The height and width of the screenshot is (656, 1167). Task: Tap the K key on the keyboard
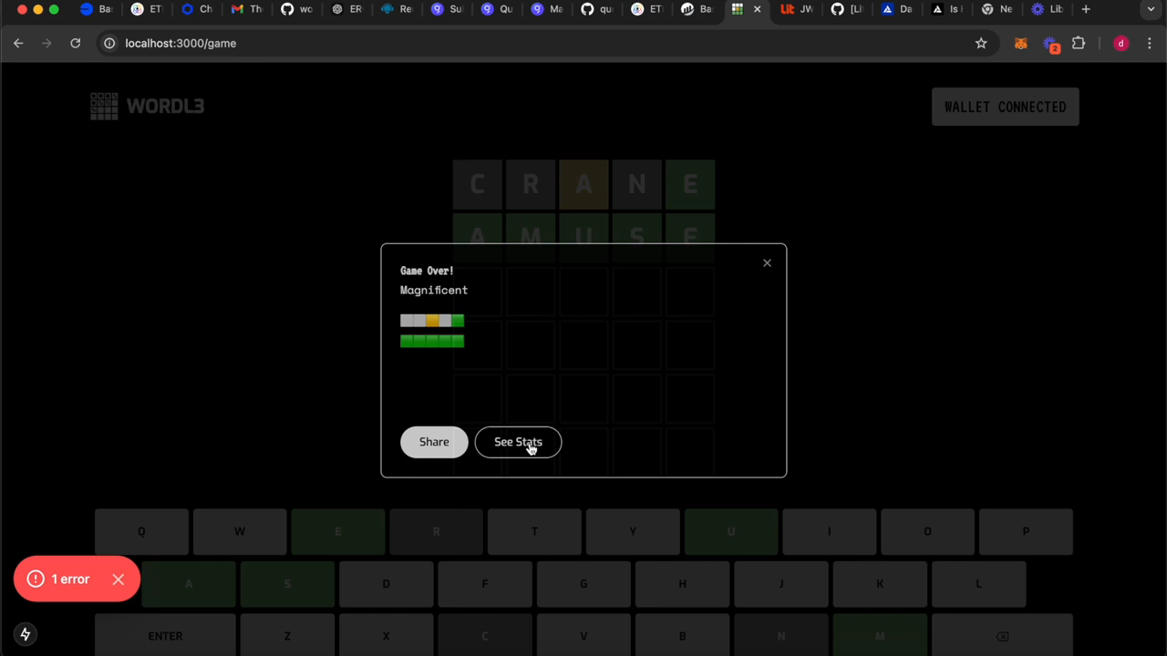880,584
